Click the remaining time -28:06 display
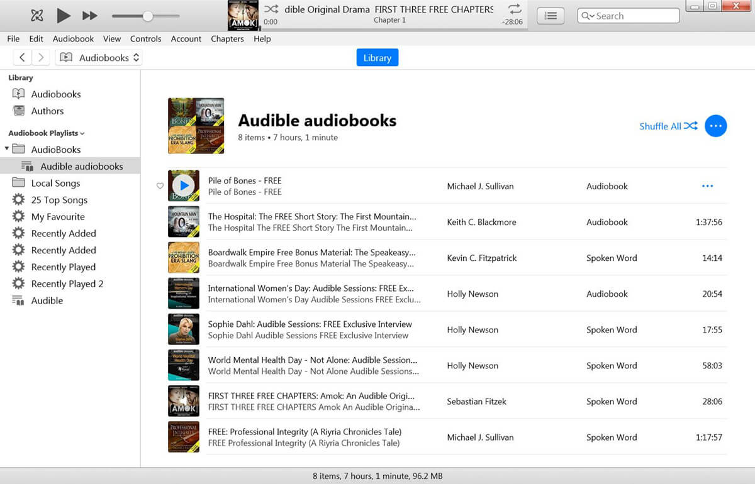 [x=513, y=22]
